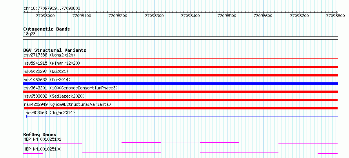Image resolution: width=349 pixels, height=158 pixels.
Task: Open variant nsv953563 (Dogan2014) label
Action: click(50, 113)
